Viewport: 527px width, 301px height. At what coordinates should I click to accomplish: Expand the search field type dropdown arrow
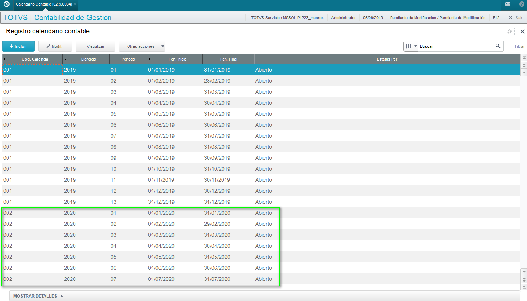click(x=416, y=46)
